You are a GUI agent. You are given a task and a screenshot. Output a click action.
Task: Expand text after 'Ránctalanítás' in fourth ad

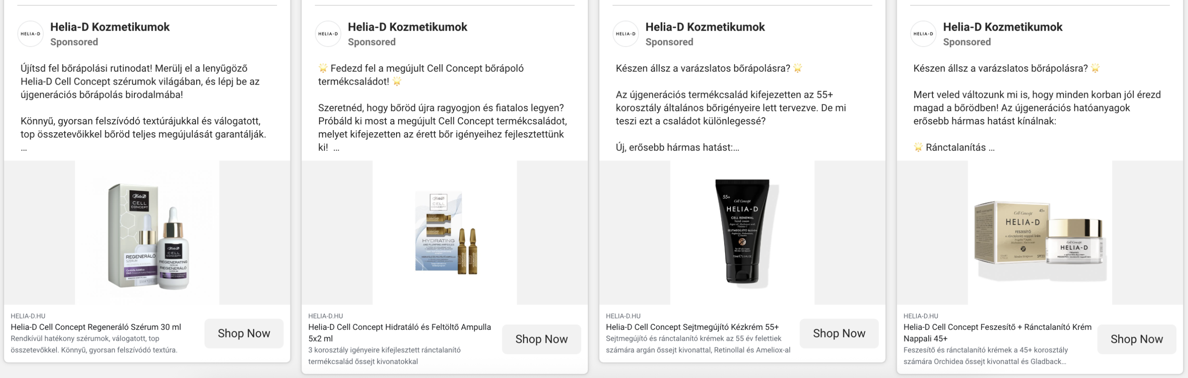coord(991,148)
